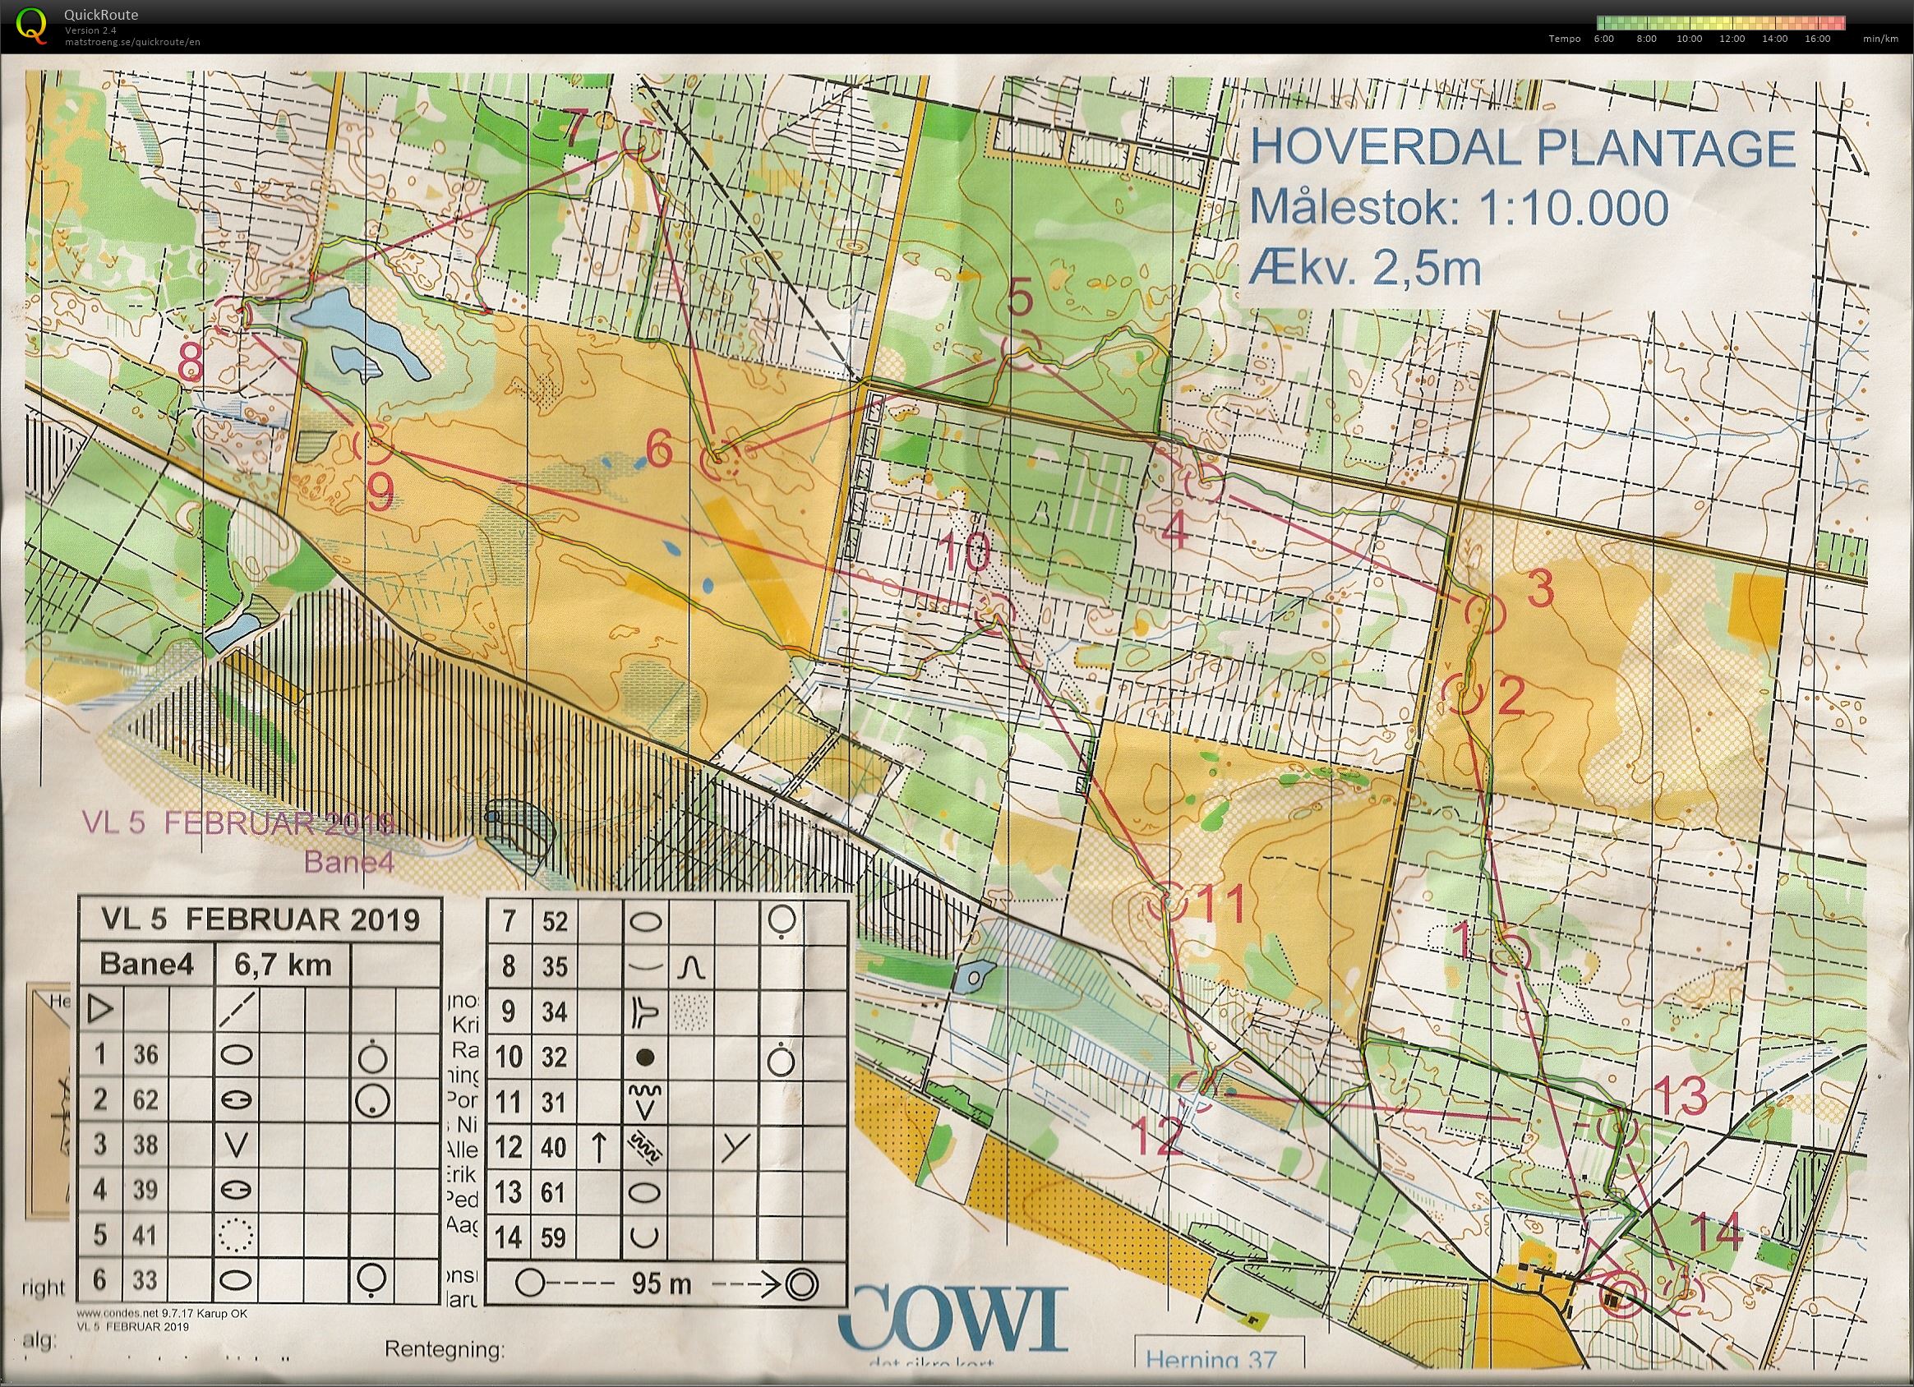
Task: Click the matstroeng.se/quickroute/en URL
Action: tap(131, 41)
